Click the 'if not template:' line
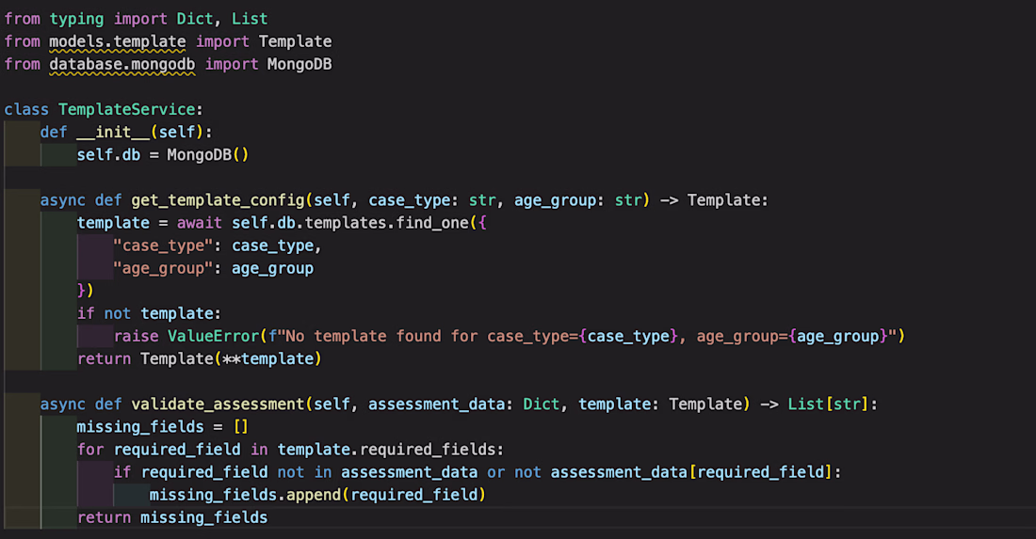 [148, 313]
